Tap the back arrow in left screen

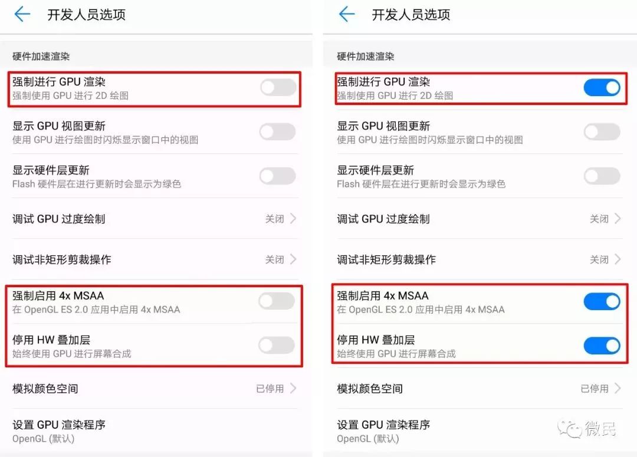click(22, 14)
